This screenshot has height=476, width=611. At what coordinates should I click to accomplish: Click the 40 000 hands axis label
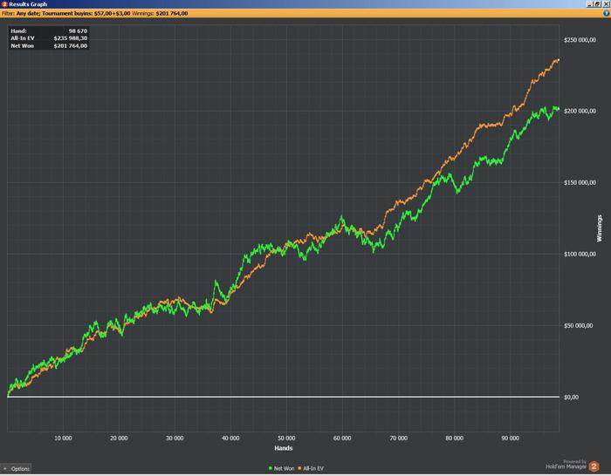tap(230, 439)
